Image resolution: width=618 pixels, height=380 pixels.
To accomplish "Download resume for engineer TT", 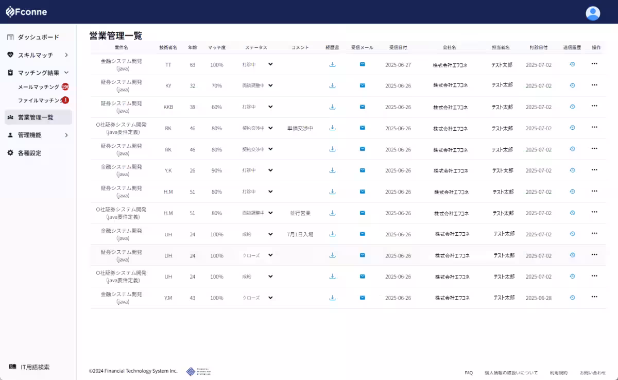I will (x=332, y=64).
